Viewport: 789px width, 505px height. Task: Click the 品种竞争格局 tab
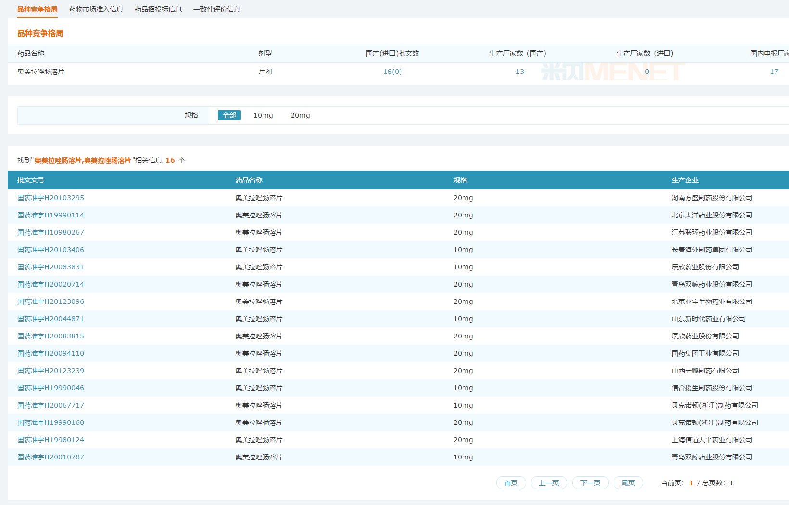click(x=37, y=9)
